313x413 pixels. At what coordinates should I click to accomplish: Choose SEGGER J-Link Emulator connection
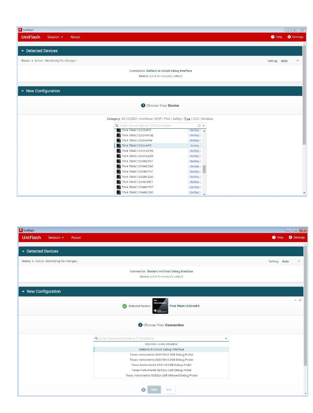tap(161, 344)
